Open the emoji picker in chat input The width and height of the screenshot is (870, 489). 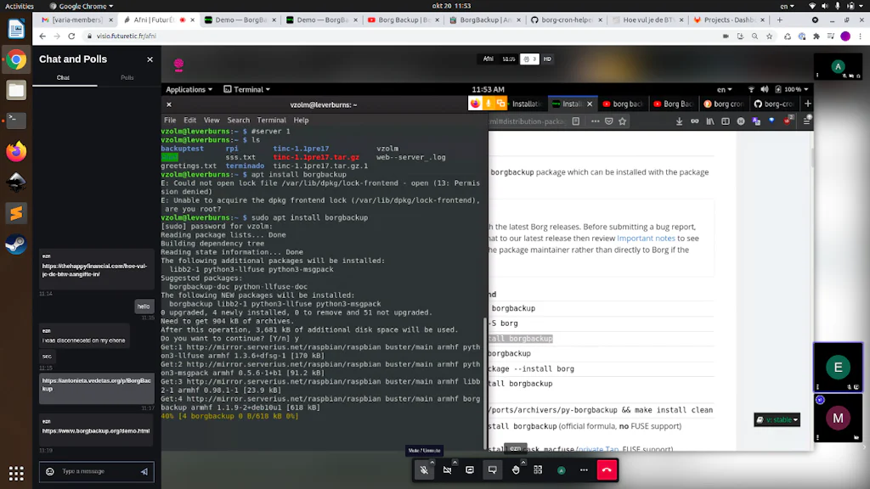[50, 471]
